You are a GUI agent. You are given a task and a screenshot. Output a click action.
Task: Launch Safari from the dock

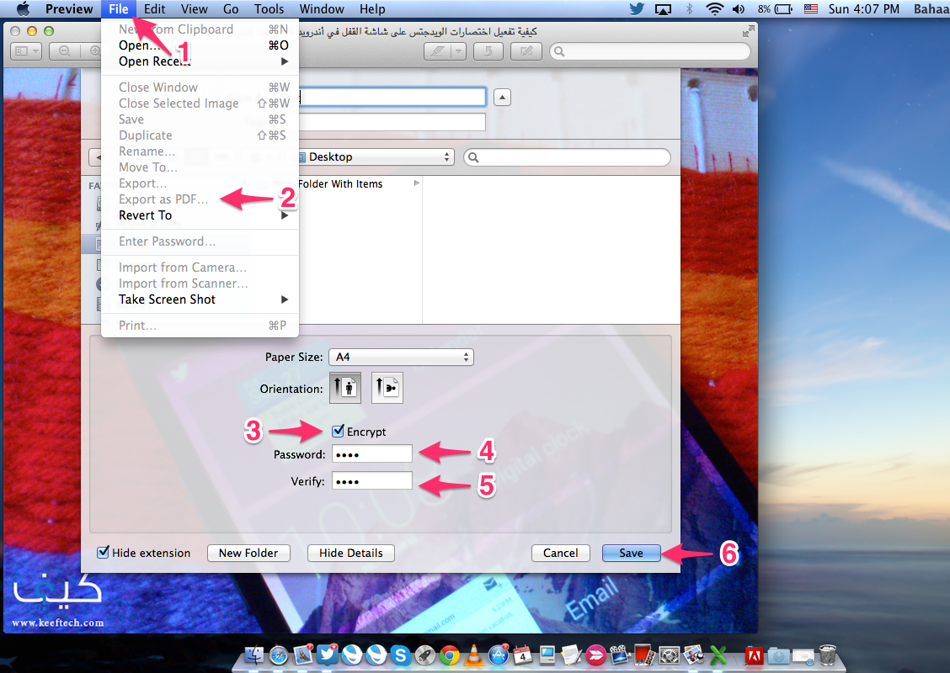pos(279,654)
